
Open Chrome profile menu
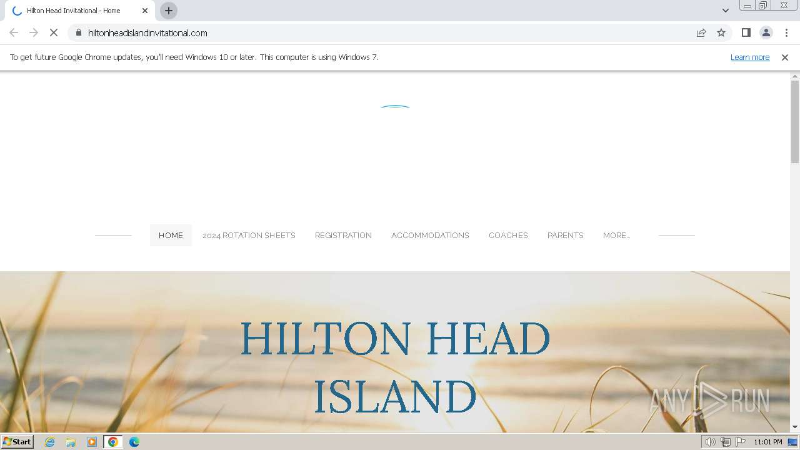pyautogui.click(x=766, y=32)
